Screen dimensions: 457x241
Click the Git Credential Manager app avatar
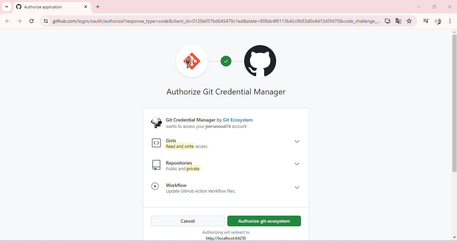156,123
